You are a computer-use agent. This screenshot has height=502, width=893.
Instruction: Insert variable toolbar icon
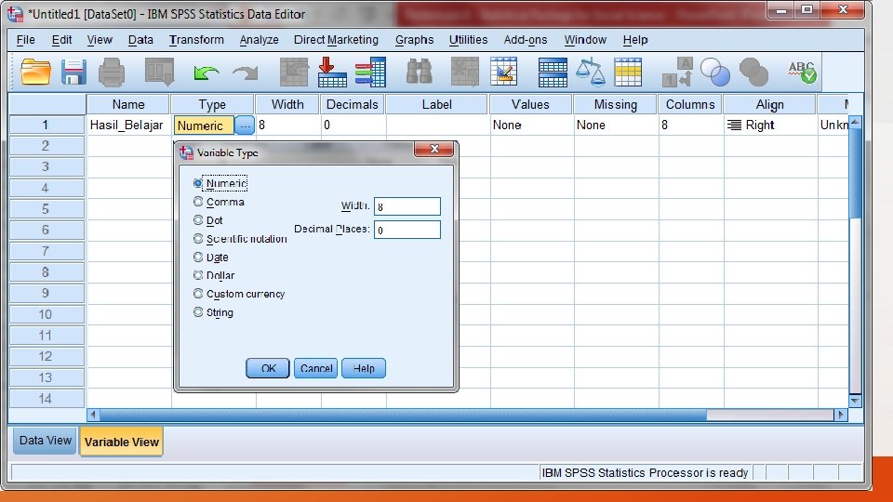pos(503,73)
